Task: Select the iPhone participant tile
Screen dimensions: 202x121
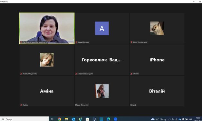Action: (157, 60)
